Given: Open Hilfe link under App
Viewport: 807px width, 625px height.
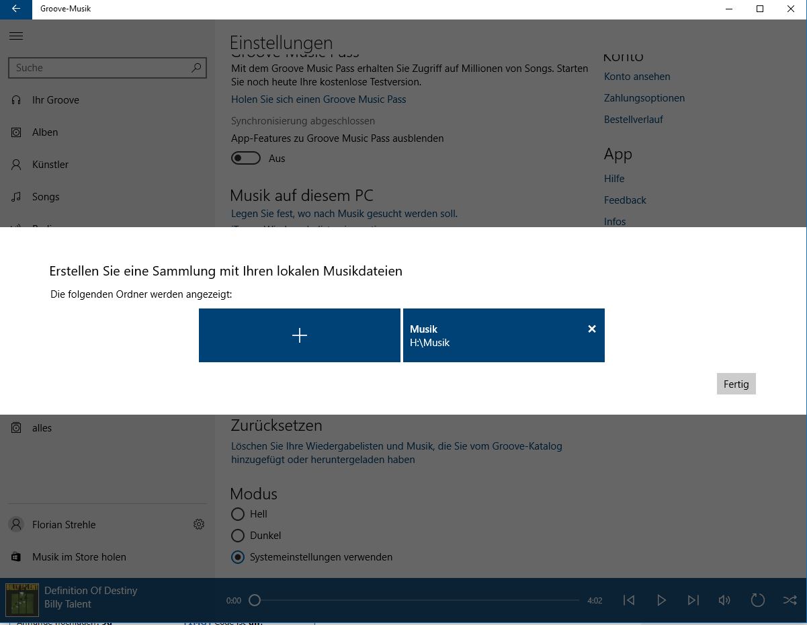Looking at the screenshot, I should coord(614,178).
